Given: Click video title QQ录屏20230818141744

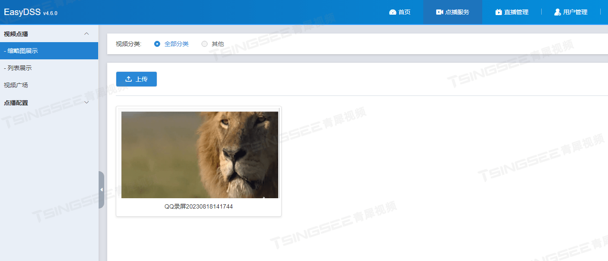Looking at the screenshot, I should tap(199, 207).
